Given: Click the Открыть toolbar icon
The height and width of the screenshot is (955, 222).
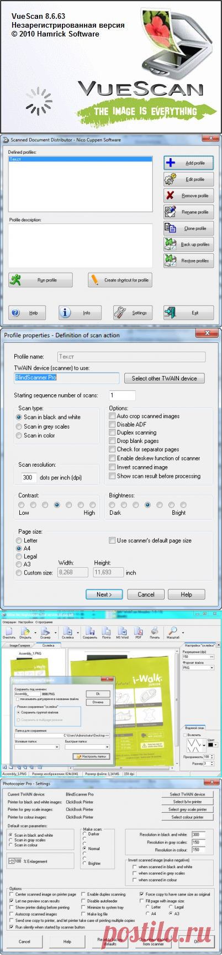Looking at the screenshot, I should click(25, 633).
